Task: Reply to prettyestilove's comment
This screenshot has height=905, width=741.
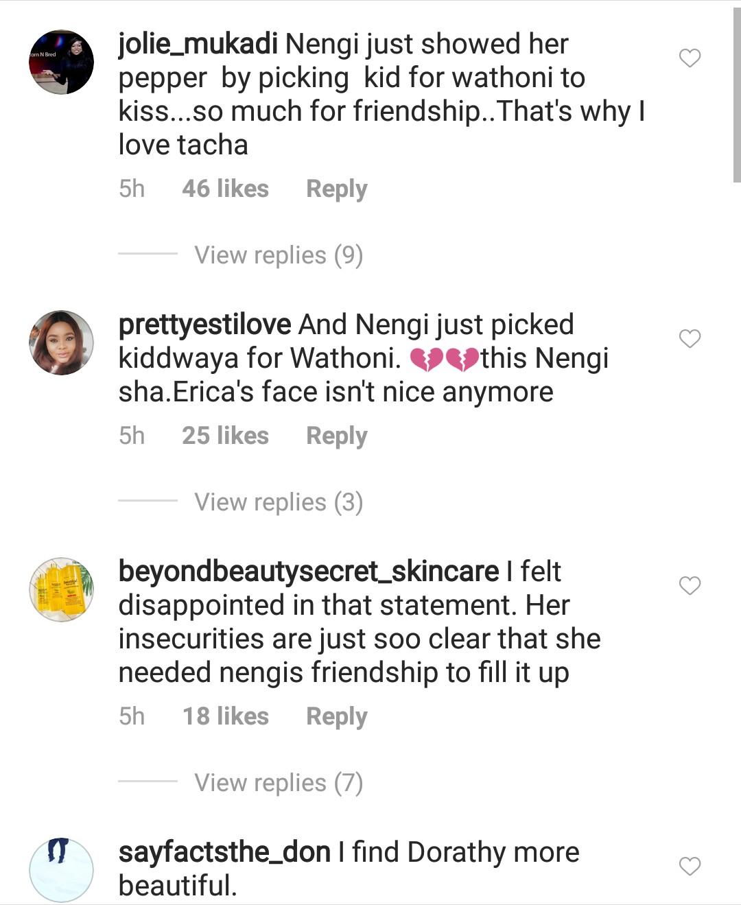Action: pyautogui.click(x=336, y=436)
